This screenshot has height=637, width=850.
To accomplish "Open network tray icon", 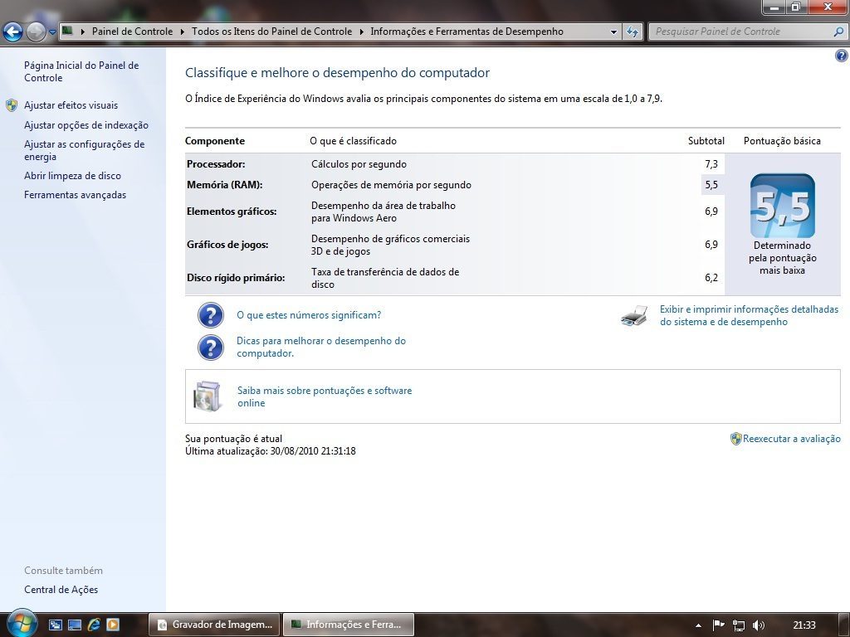I will (x=738, y=625).
